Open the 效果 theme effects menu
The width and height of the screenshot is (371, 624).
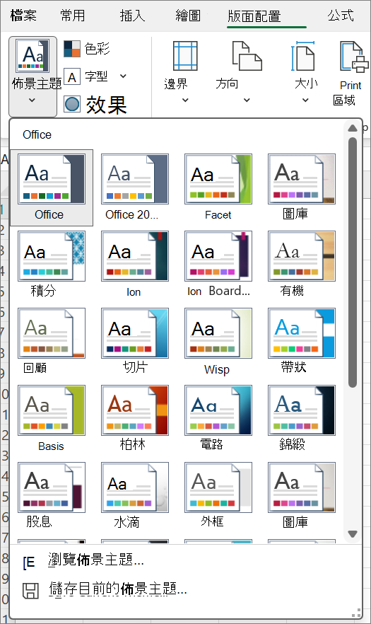point(95,105)
